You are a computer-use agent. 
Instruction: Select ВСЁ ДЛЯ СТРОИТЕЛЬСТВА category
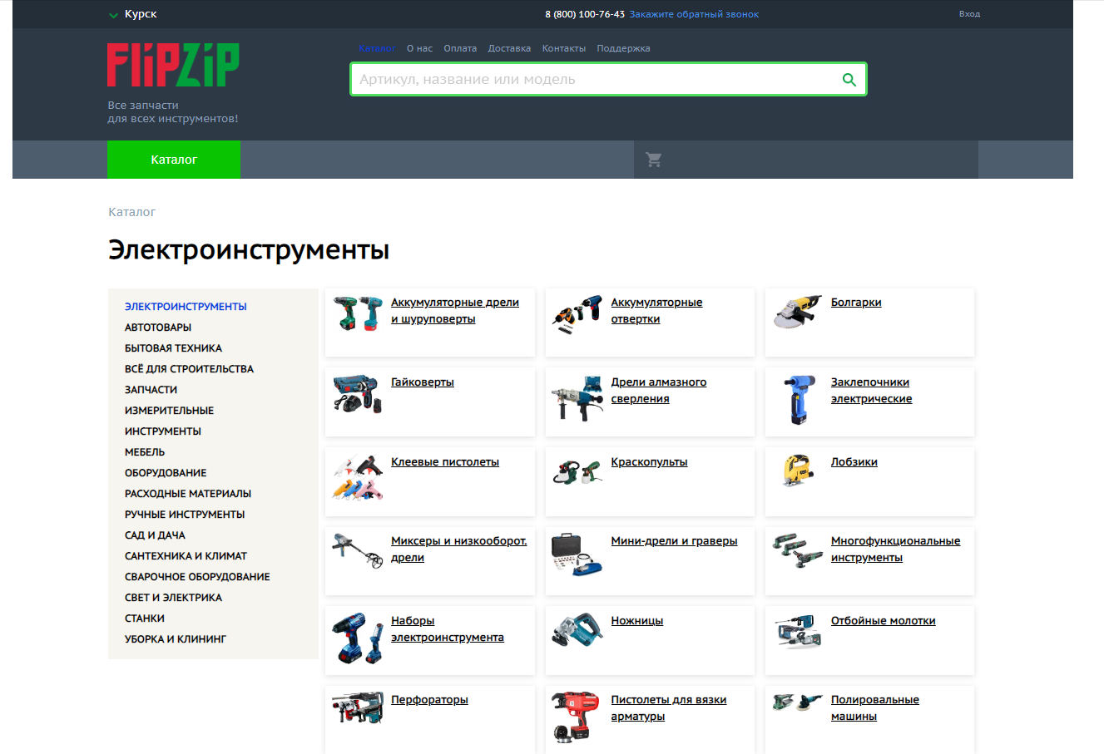point(189,369)
